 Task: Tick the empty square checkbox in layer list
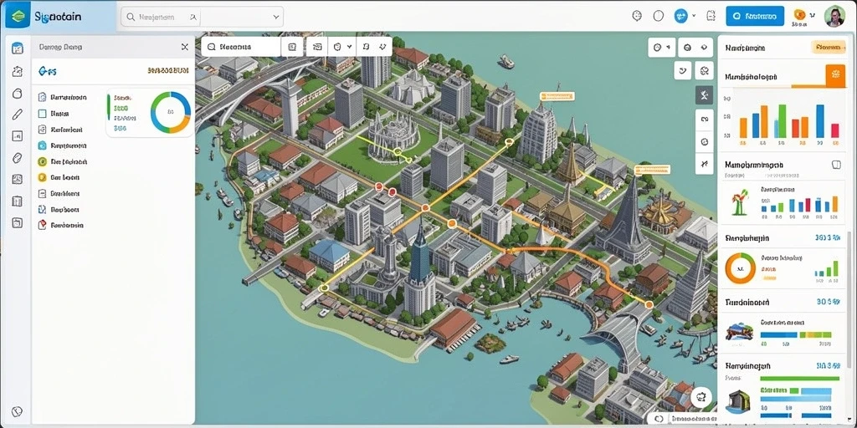coord(42,114)
